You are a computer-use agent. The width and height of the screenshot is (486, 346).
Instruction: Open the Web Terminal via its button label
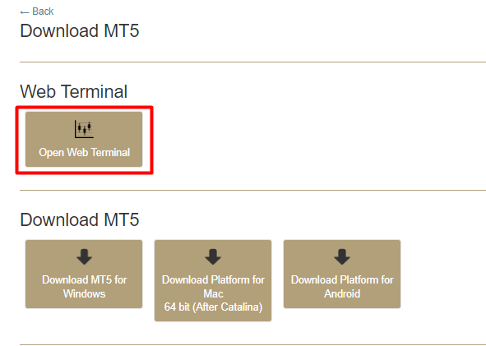(x=84, y=152)
